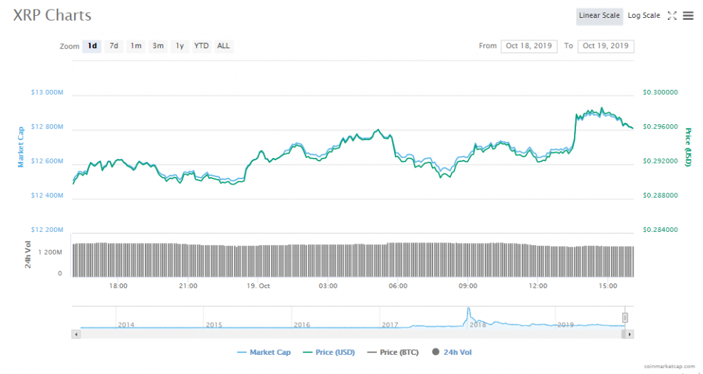703x374 pixels.
Task: Click the $0.300000 price axis label
Action: coord(660,92)
